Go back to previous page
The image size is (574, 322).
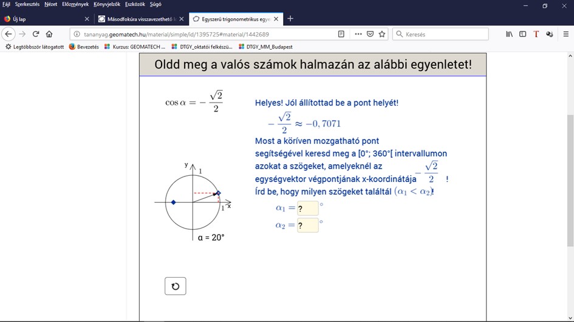click(x=9, y=34)
